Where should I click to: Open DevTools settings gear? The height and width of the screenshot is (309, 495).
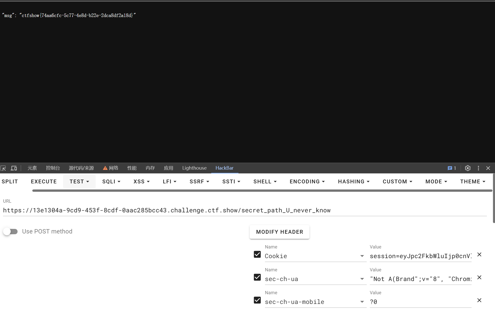468,168
